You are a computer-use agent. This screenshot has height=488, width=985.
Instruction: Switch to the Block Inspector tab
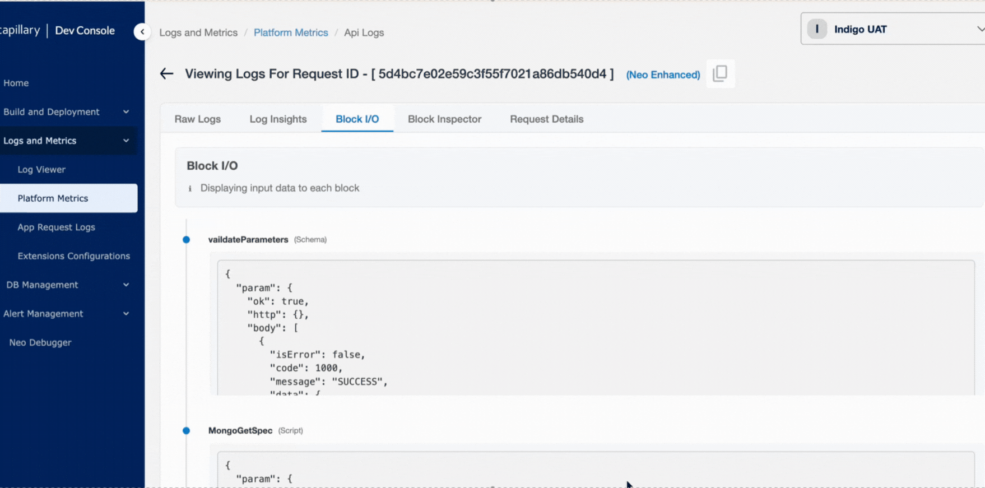444,119
